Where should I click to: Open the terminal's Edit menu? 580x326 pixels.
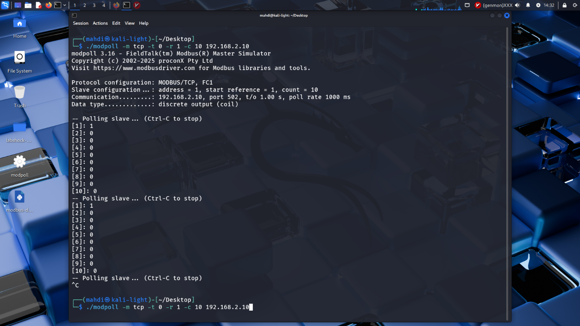point(116,23)
